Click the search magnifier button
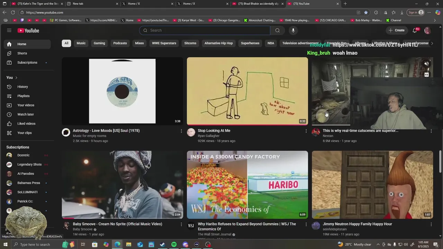 [277, 30]
